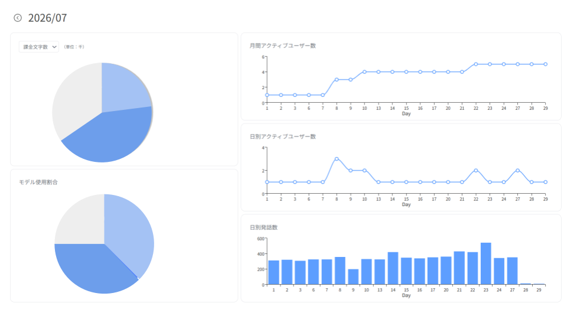Viewport: 567px width, 319px height.
Task: Click day 8 bar in 日別発話数 chart
Action: point(340,271)
